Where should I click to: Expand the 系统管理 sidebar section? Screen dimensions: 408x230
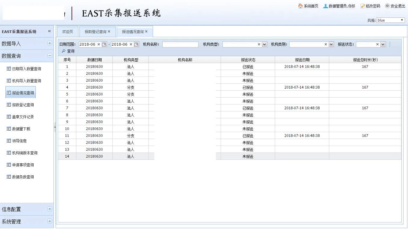50,221
